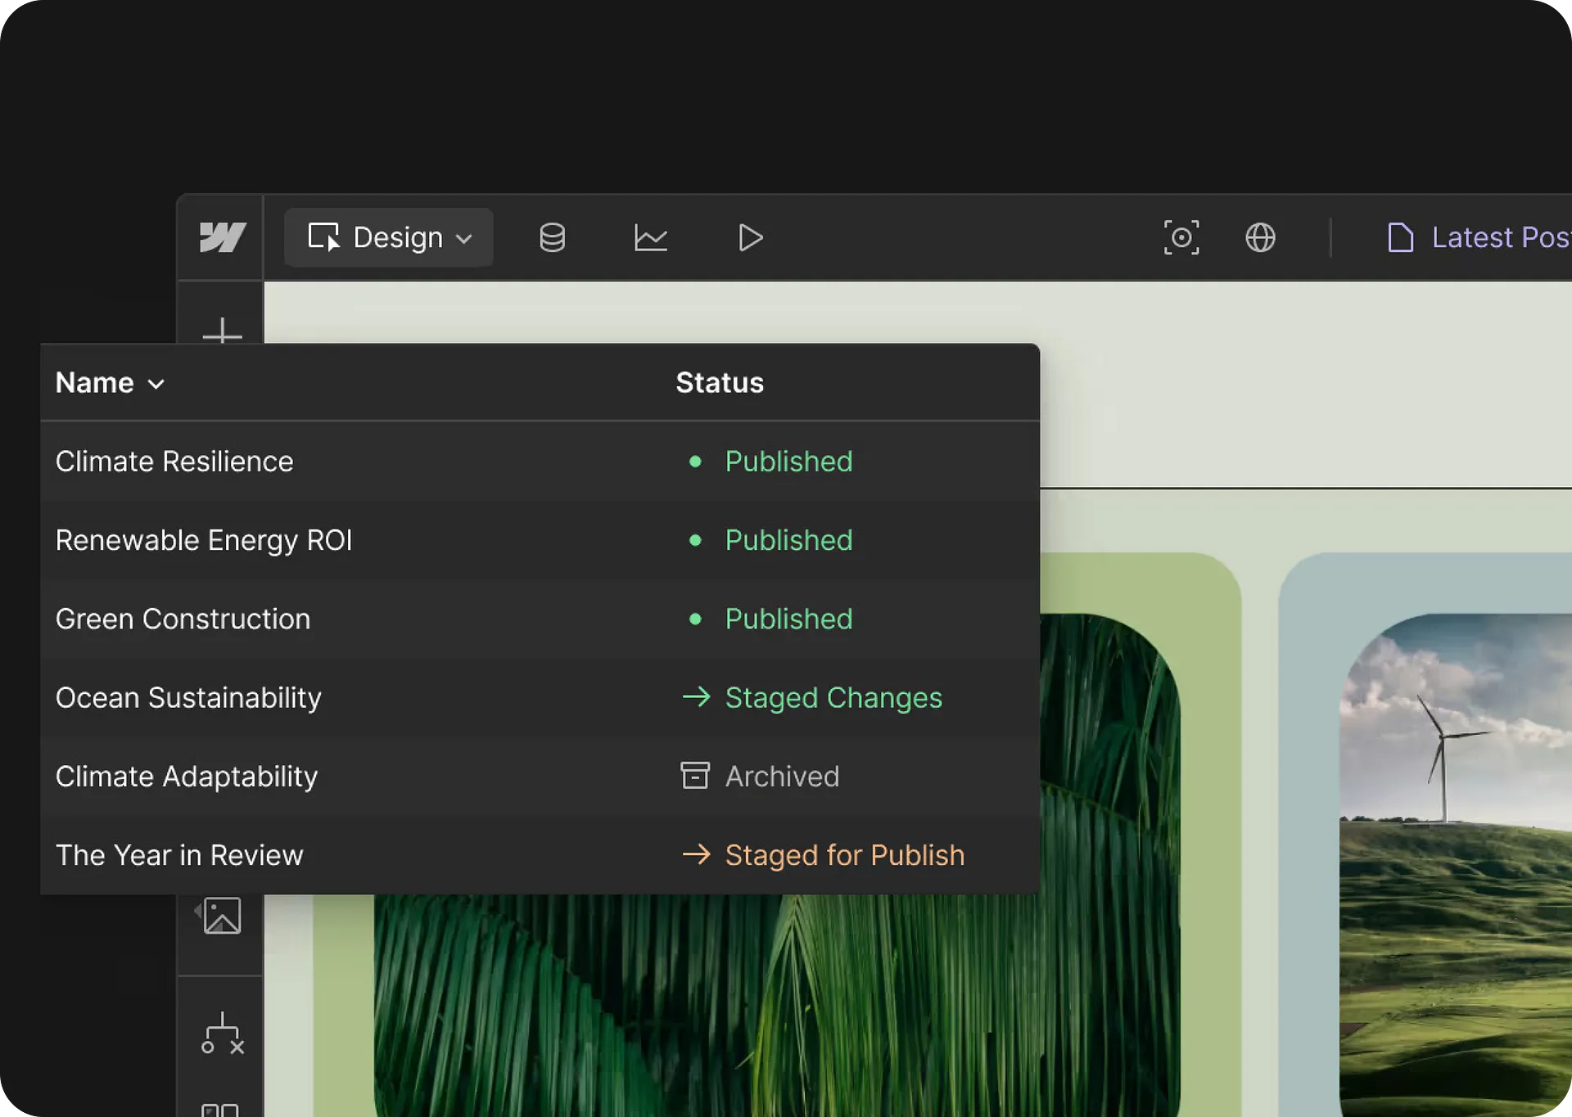Screen dimensions: 1572x1117
Task: Open the Latest Post page selector
Action: pyautogui.click(x=1479, y=237)
